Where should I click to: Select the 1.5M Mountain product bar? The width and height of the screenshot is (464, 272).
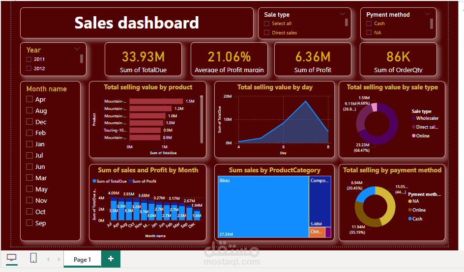pos(156,101)
